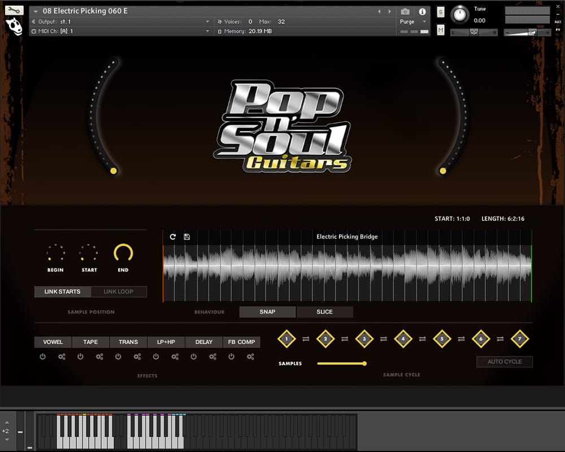565x452 pixels.
Task: Click the AUTO CYCLE button
Action: 505,362
